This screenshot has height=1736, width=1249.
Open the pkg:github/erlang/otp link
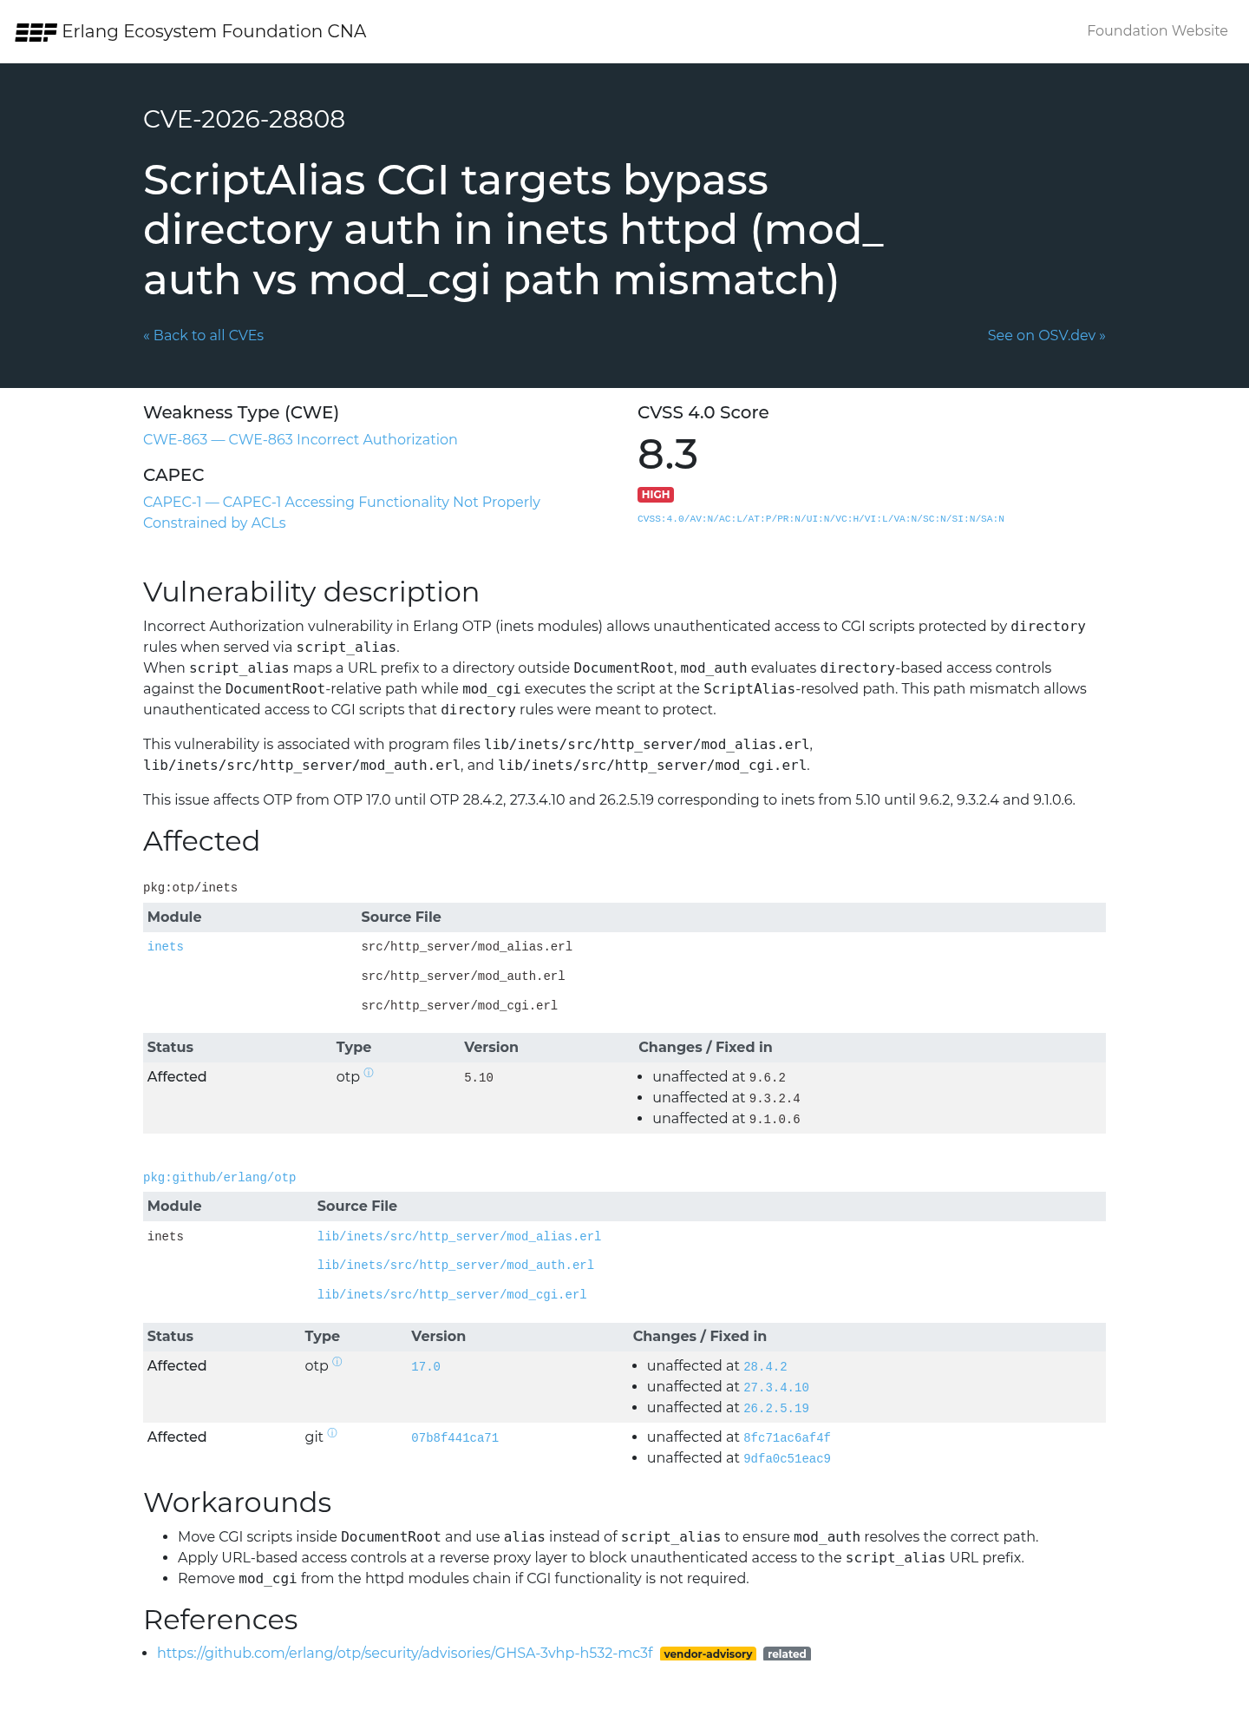219,1178
